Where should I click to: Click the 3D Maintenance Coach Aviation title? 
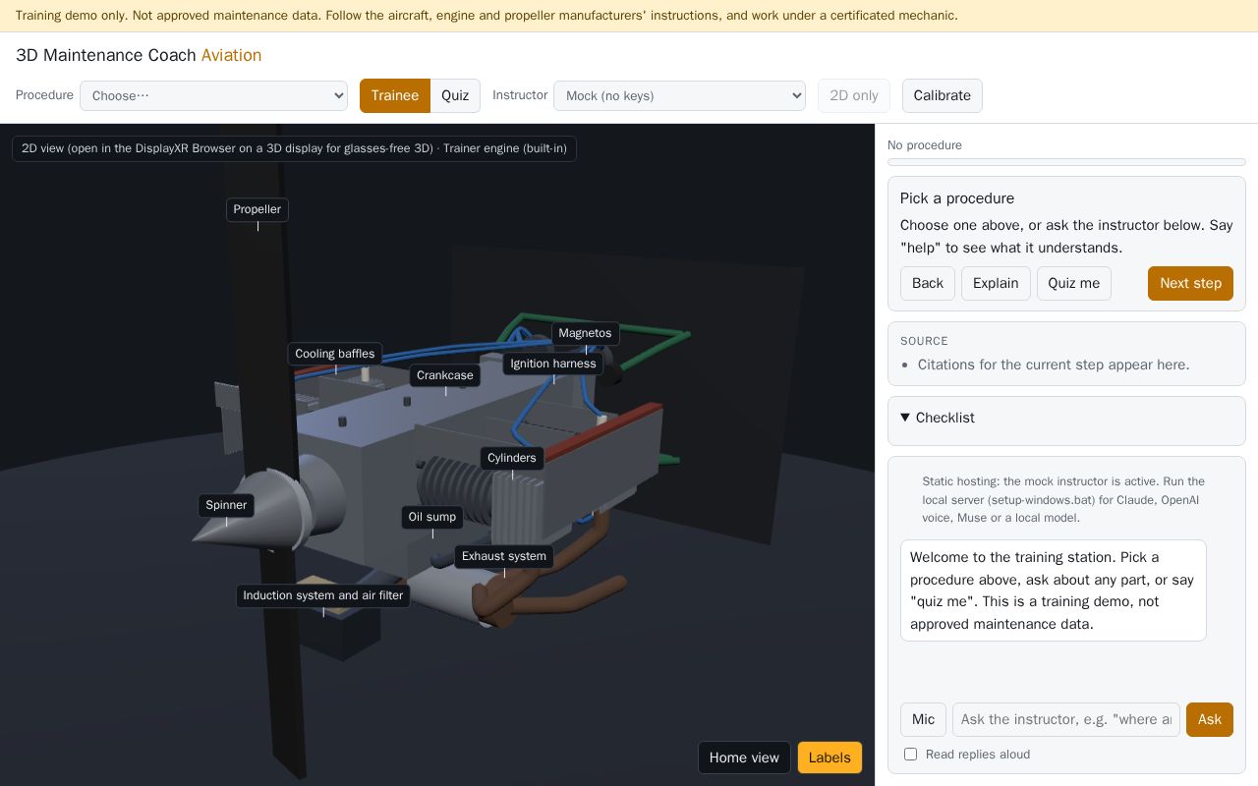pyautogui.click(x=139, y=55)
